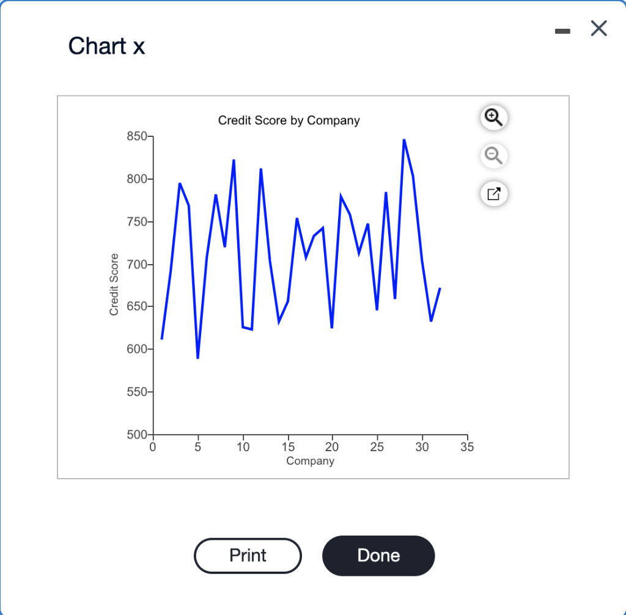Open the chart in external view icon
Image resolution: width=626 pixels, height=615 pixels.
(x=493, y=194)
